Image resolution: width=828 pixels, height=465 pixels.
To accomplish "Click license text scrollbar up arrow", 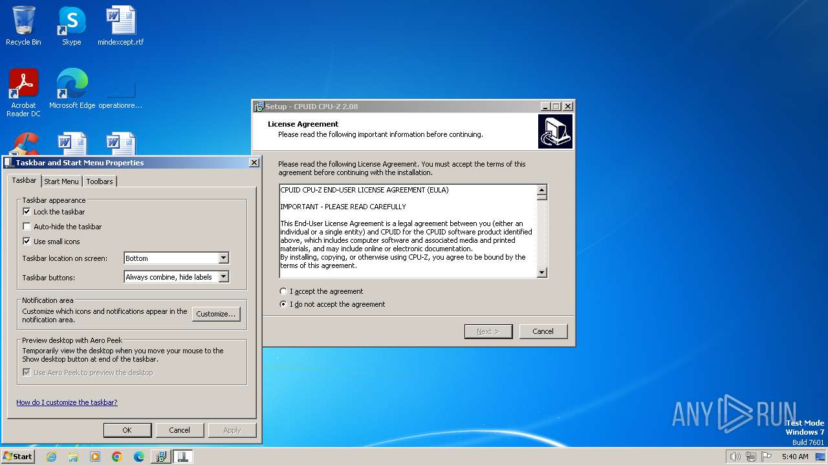I will pyautogui.click(x=542, y=190).
